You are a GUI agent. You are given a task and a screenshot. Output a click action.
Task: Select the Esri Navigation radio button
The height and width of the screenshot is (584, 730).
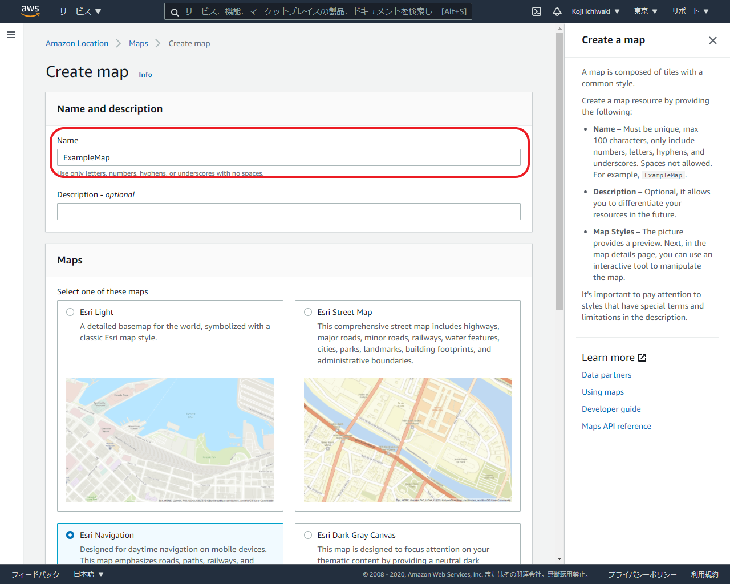[x=70, y=535]
